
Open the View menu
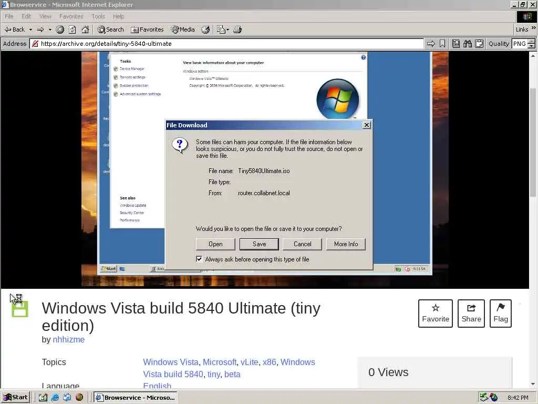pyautogui.click(x=45, y=16)
